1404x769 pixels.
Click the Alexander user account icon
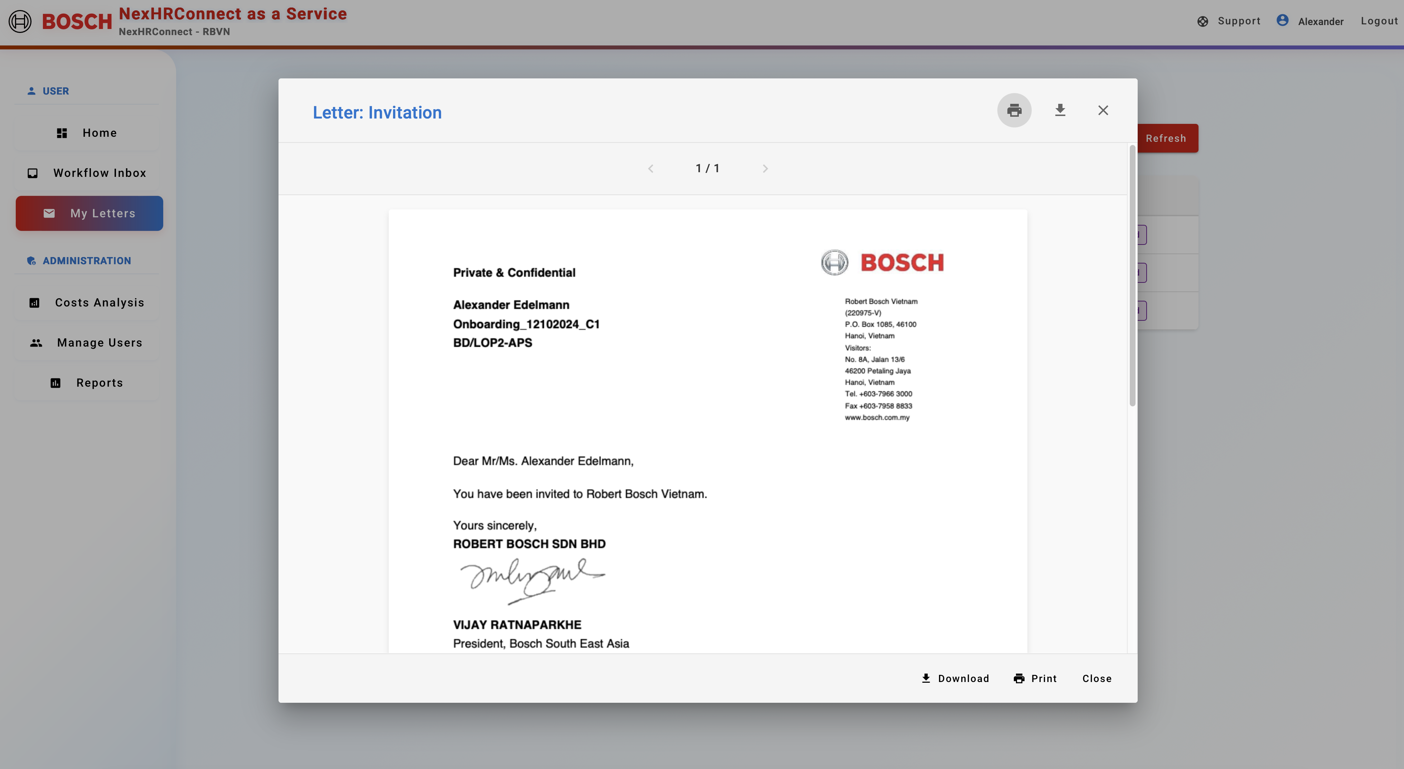(1282, 21)
